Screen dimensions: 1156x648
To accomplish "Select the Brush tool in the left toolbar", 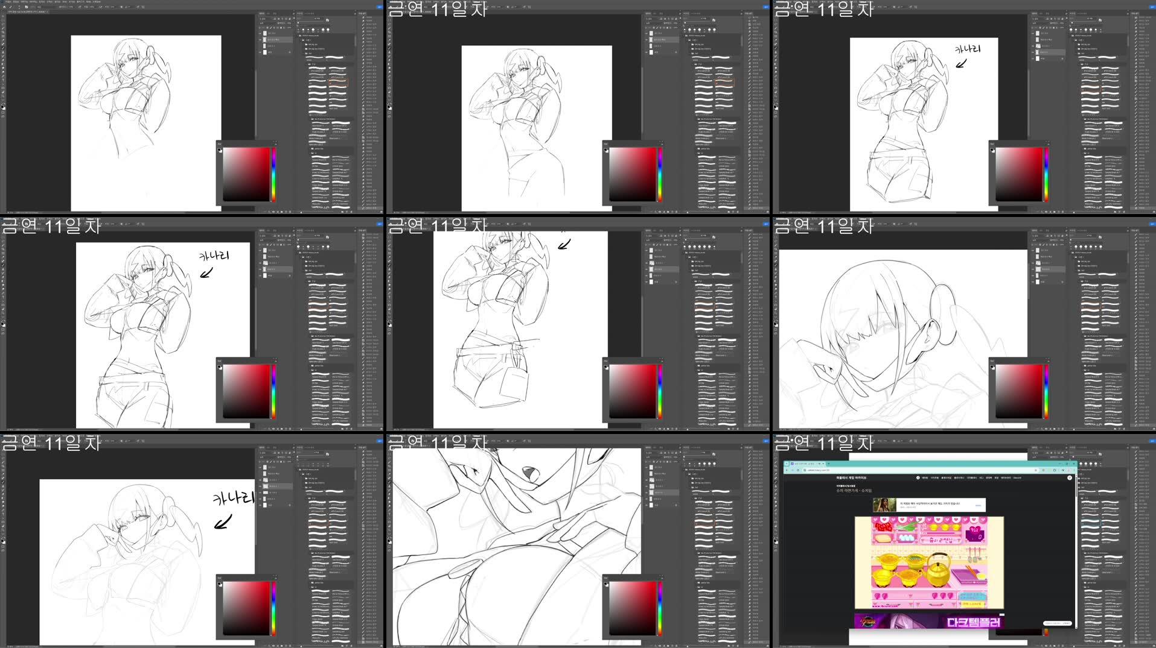I will (x=3, y=48).
